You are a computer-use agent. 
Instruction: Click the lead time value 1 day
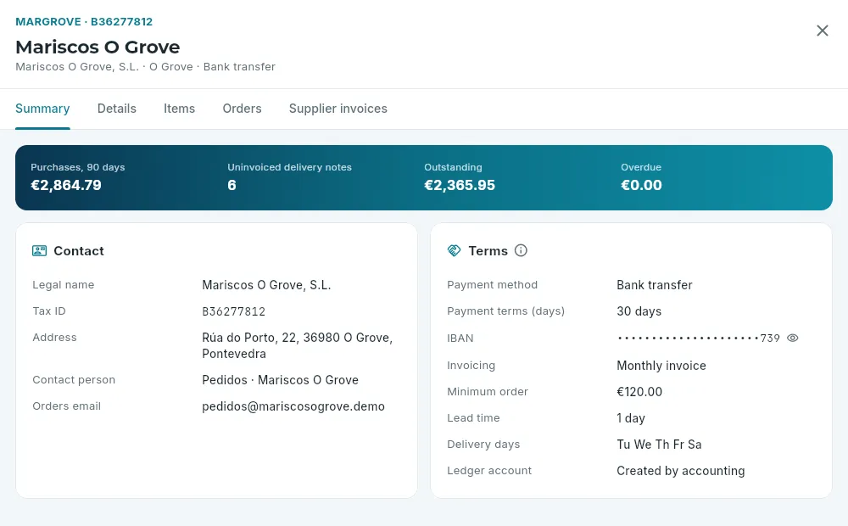click(631, 418)
